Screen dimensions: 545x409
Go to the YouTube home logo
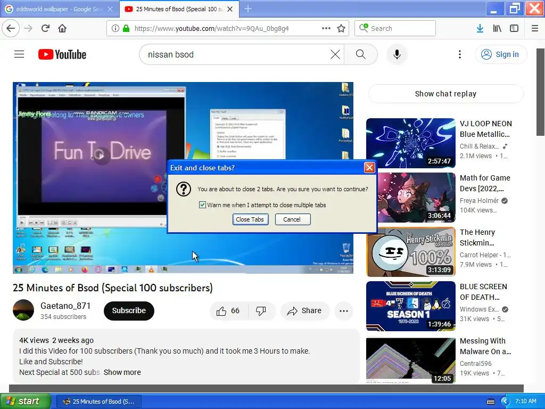click(x=62, y=54)
